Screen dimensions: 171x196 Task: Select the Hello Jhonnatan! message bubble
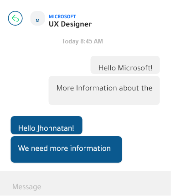click(47, 125)
